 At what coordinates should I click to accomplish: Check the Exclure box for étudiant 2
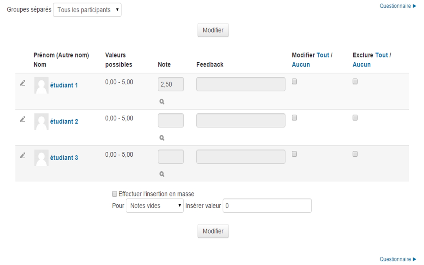click(x=355, y=118)
